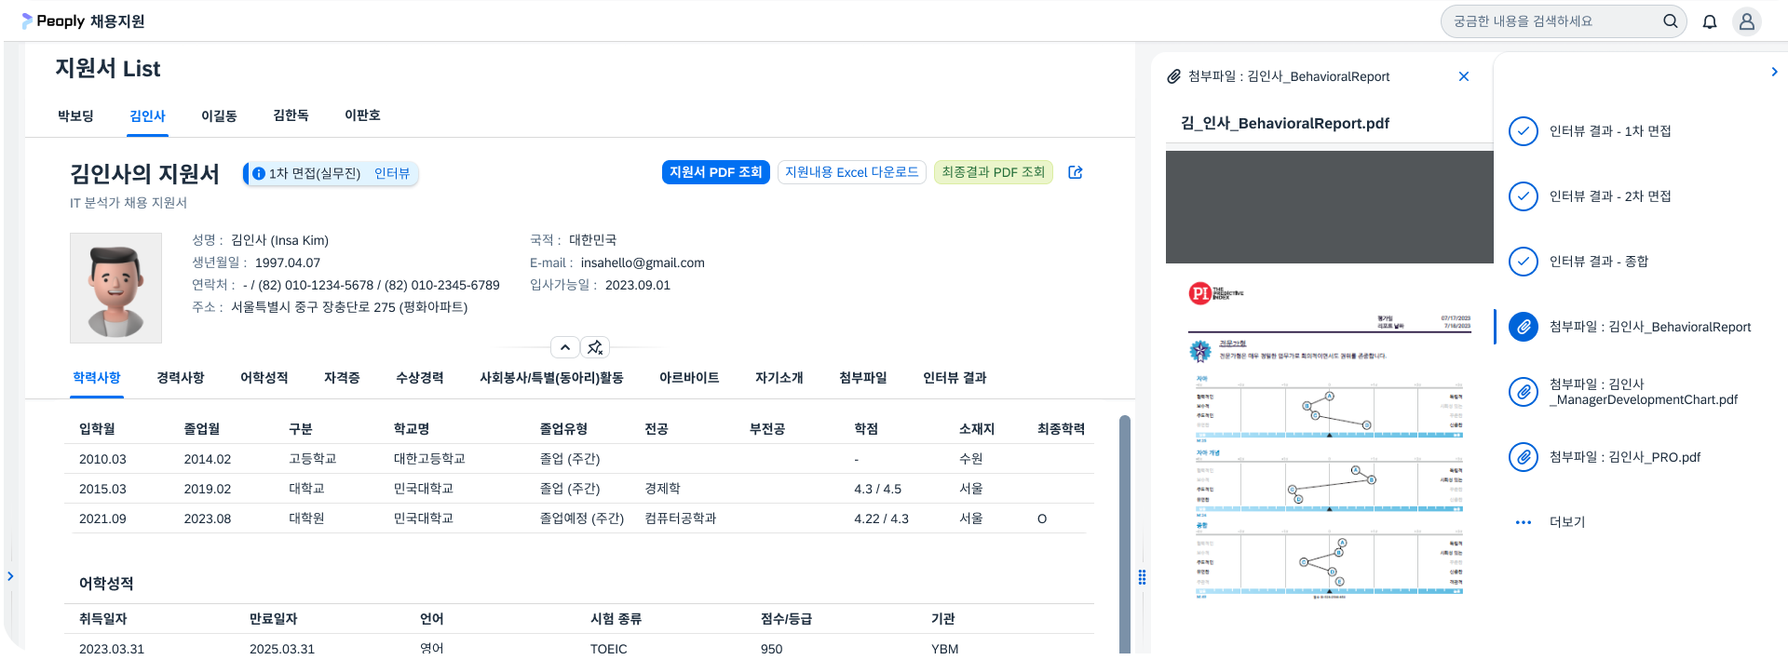Click the TOEIC exam type cell

tap(609, 649)
